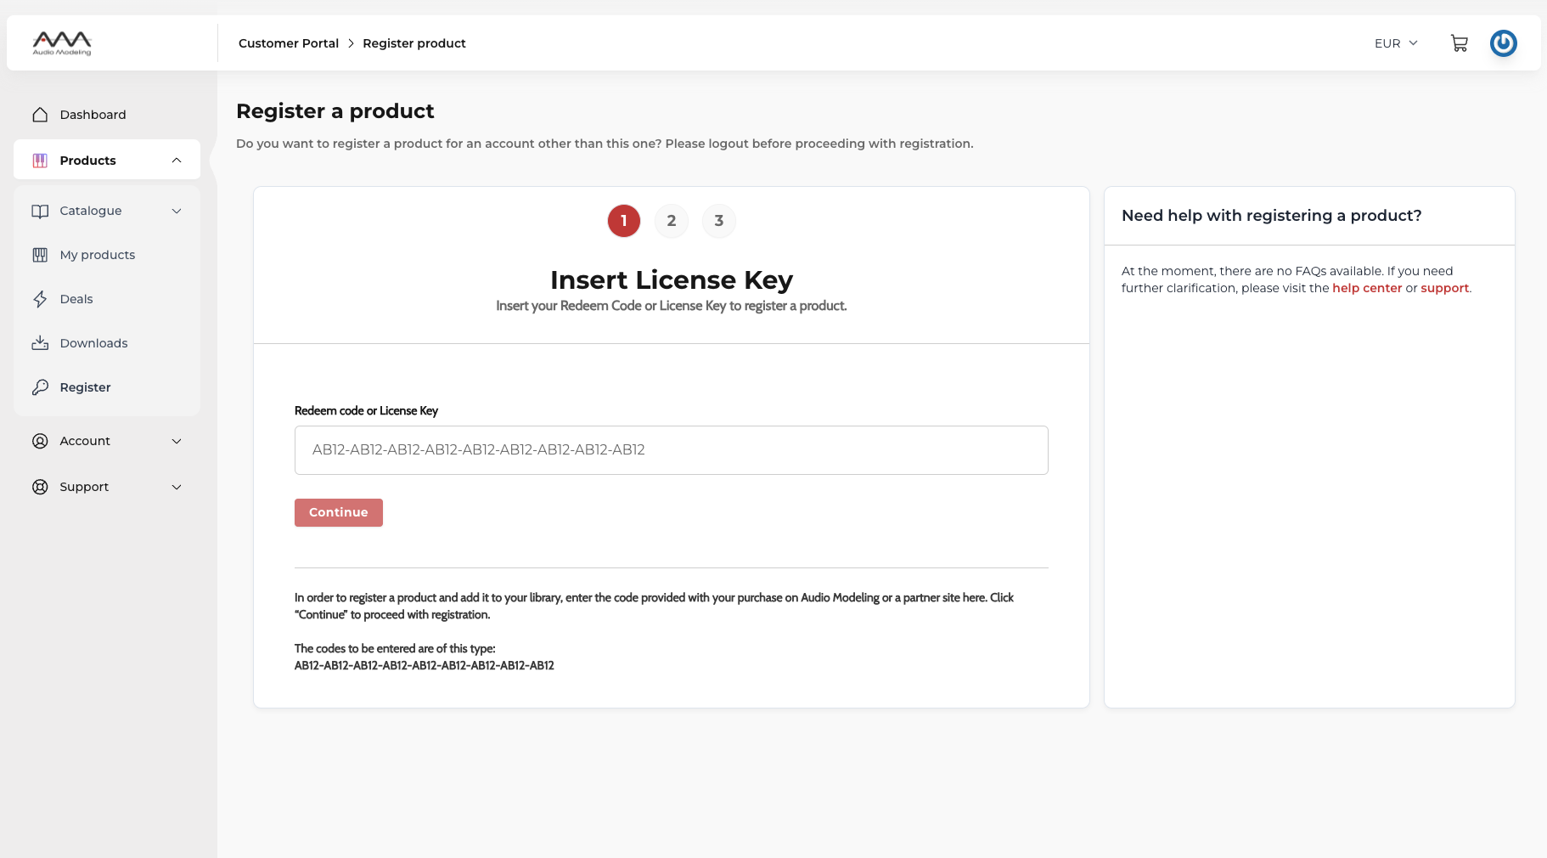Click the 'Register a product' page title
This screenshot has height=858, width=1547.
click(335, 111)
